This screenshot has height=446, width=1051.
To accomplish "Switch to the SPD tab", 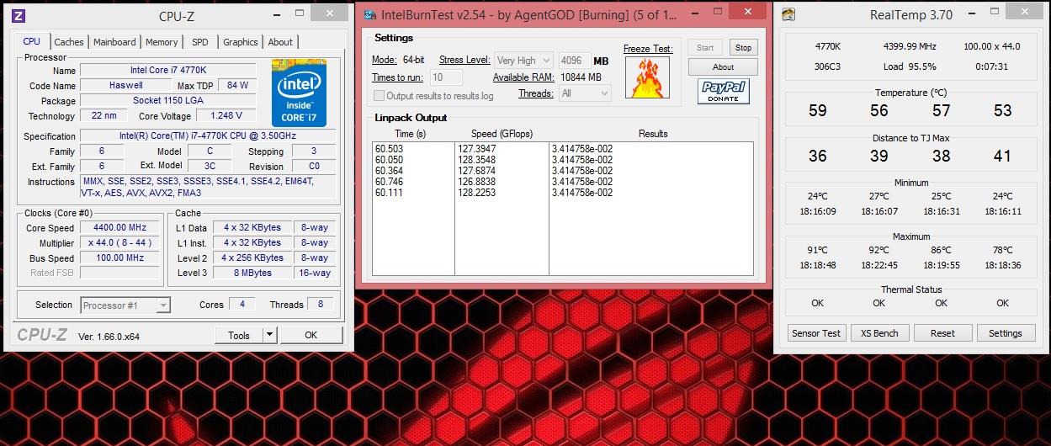I will click(200, 42).
